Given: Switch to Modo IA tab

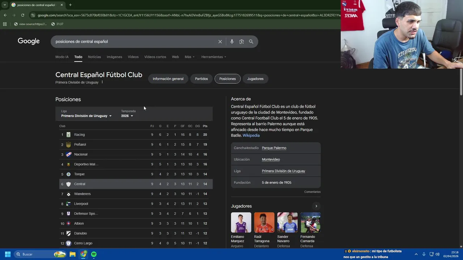Looking at the screenshot, I should point(62,57).
